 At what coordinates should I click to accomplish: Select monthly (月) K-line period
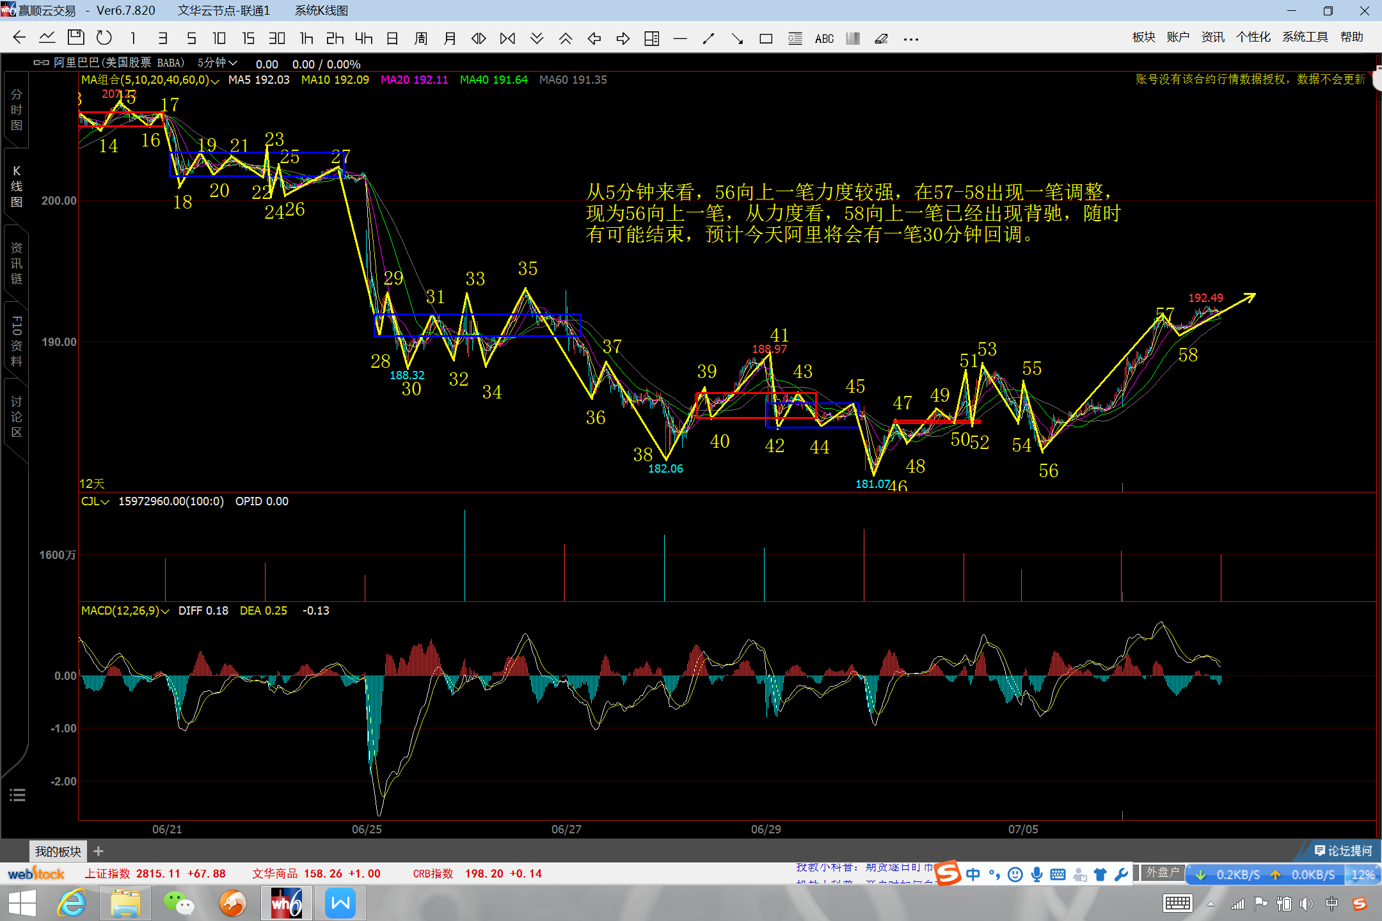pos(450,38)
